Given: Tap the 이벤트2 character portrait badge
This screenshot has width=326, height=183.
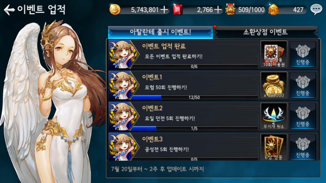Looking at the screenshot, I should [124, 116].
